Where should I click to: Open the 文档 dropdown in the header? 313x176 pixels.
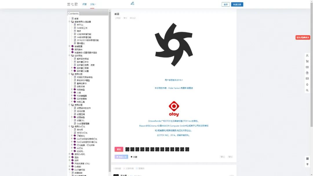[93, 4]
